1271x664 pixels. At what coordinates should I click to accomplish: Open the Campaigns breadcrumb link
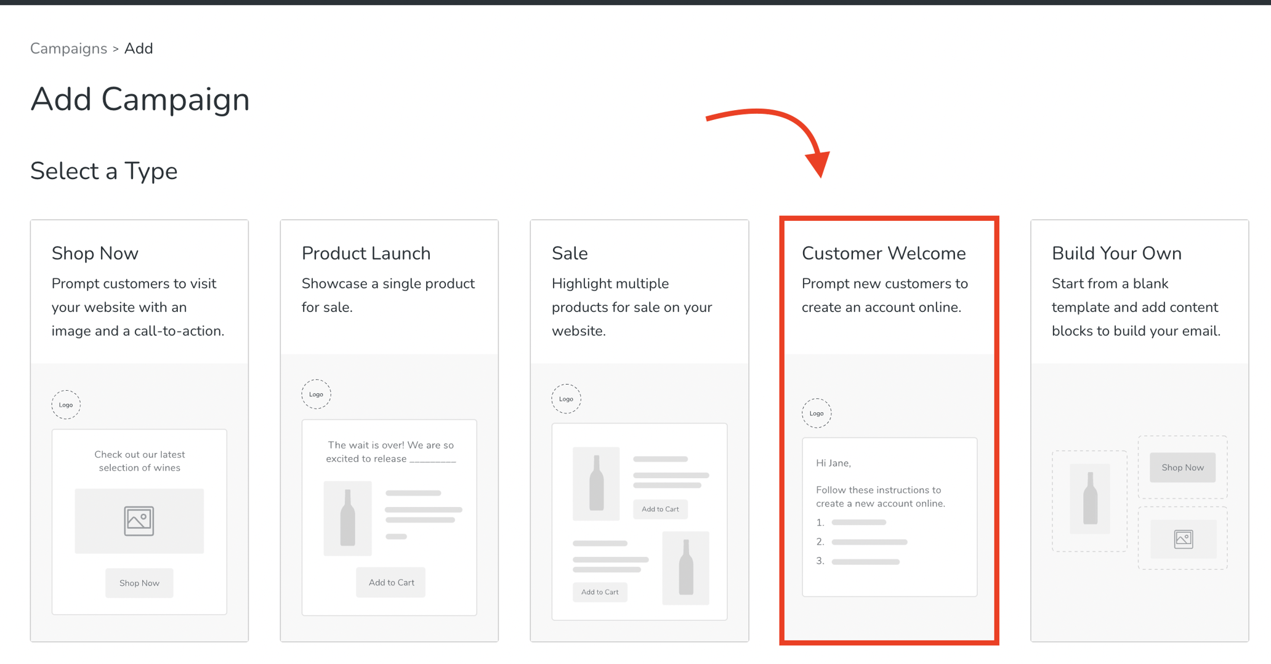click(68, 48)
